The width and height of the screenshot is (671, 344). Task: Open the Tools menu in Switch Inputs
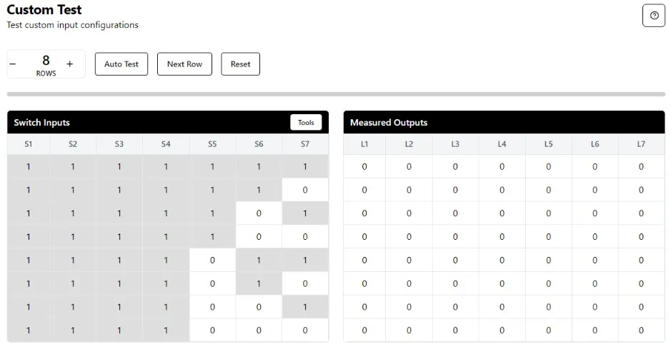coord(306,123)
